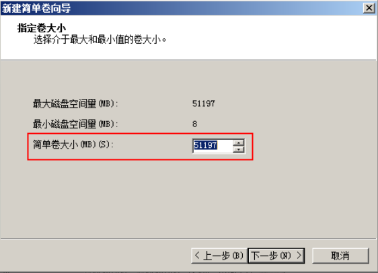
Task: Click the maximum disk space value 51197
Action: coord(204,104)
